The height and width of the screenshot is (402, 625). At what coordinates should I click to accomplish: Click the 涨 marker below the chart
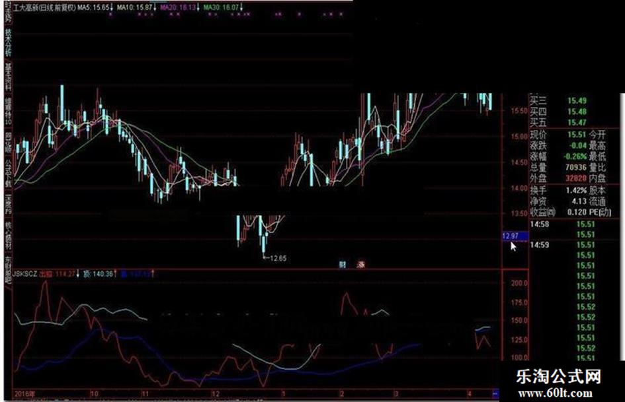(x=360, y=265)
